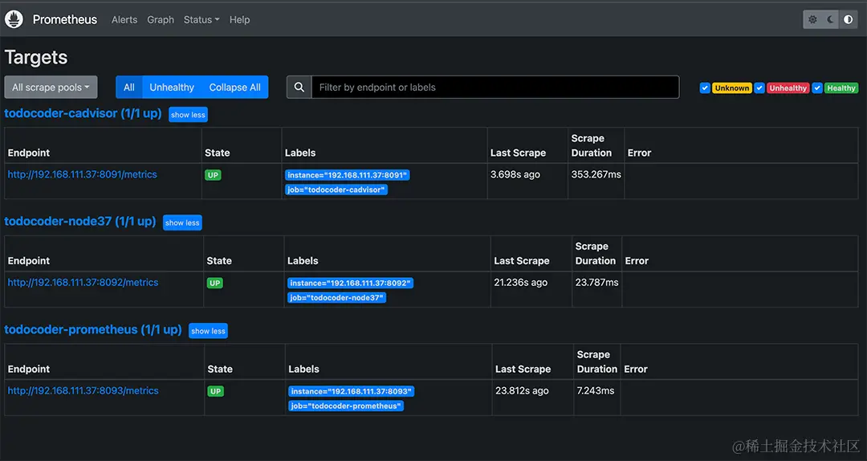Viewport: 867px width, 461px height.
Task: Open the 192.168.111.37:8093/metrics endpoint link
Action: (83, 390)
